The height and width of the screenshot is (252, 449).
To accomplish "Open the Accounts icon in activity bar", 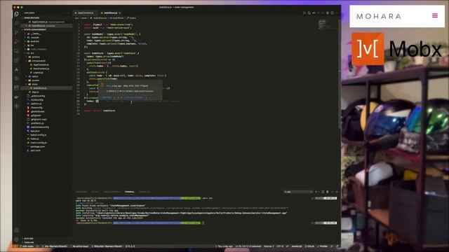I will [x=16, y=230].
